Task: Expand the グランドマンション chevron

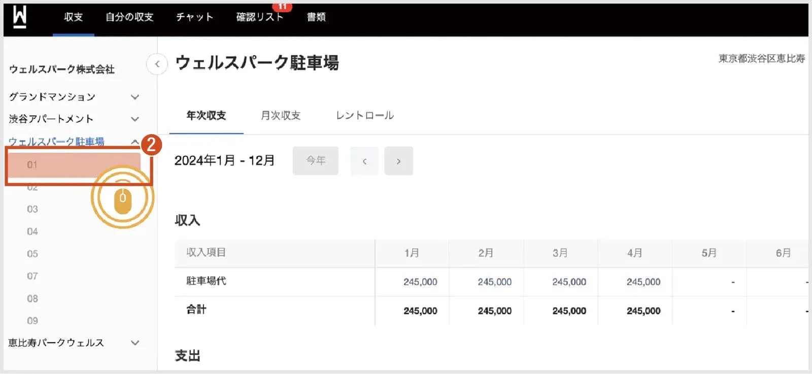Action: click(135, 97)
